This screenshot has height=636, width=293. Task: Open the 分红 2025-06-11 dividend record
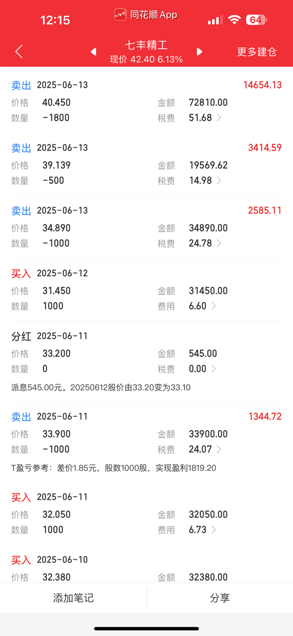click(146, 361)
